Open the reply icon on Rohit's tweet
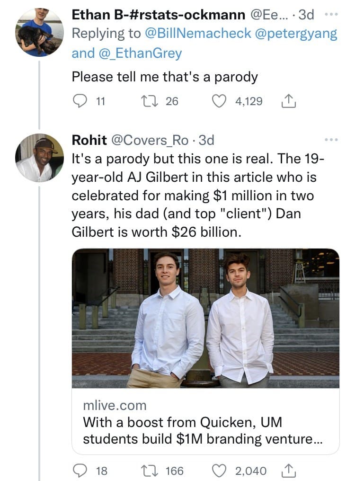Viewport: 355px width, 481px height. tap(80, 471)
